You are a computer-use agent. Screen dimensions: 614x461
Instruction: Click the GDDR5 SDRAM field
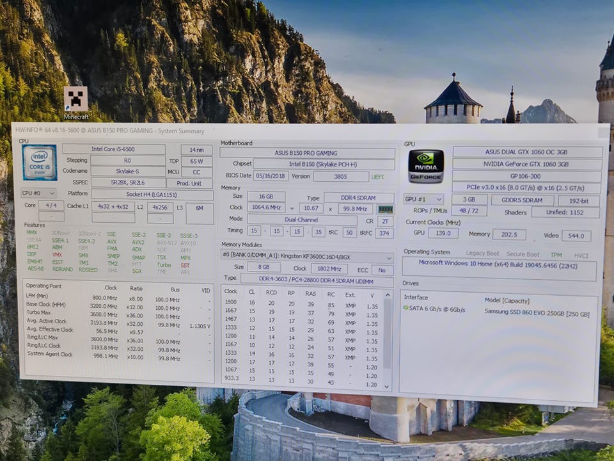[523, 200]
